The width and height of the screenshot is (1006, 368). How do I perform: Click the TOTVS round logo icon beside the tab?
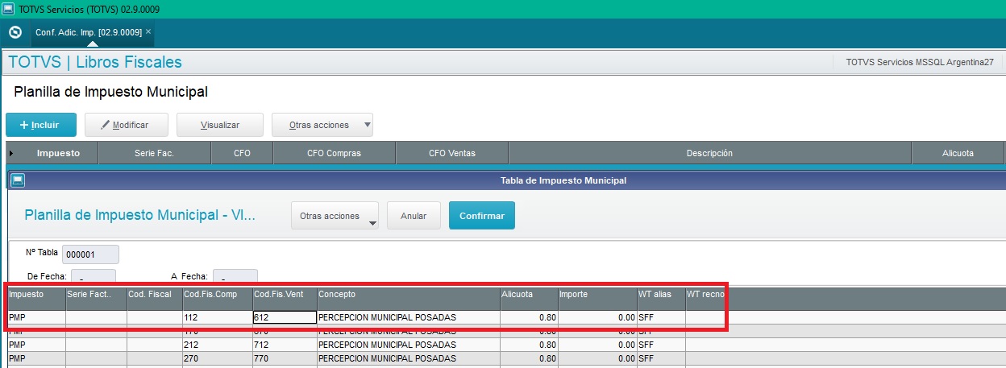point(15,32)
